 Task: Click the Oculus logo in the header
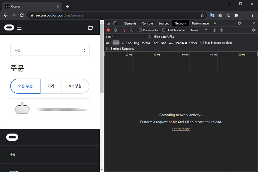9,28
